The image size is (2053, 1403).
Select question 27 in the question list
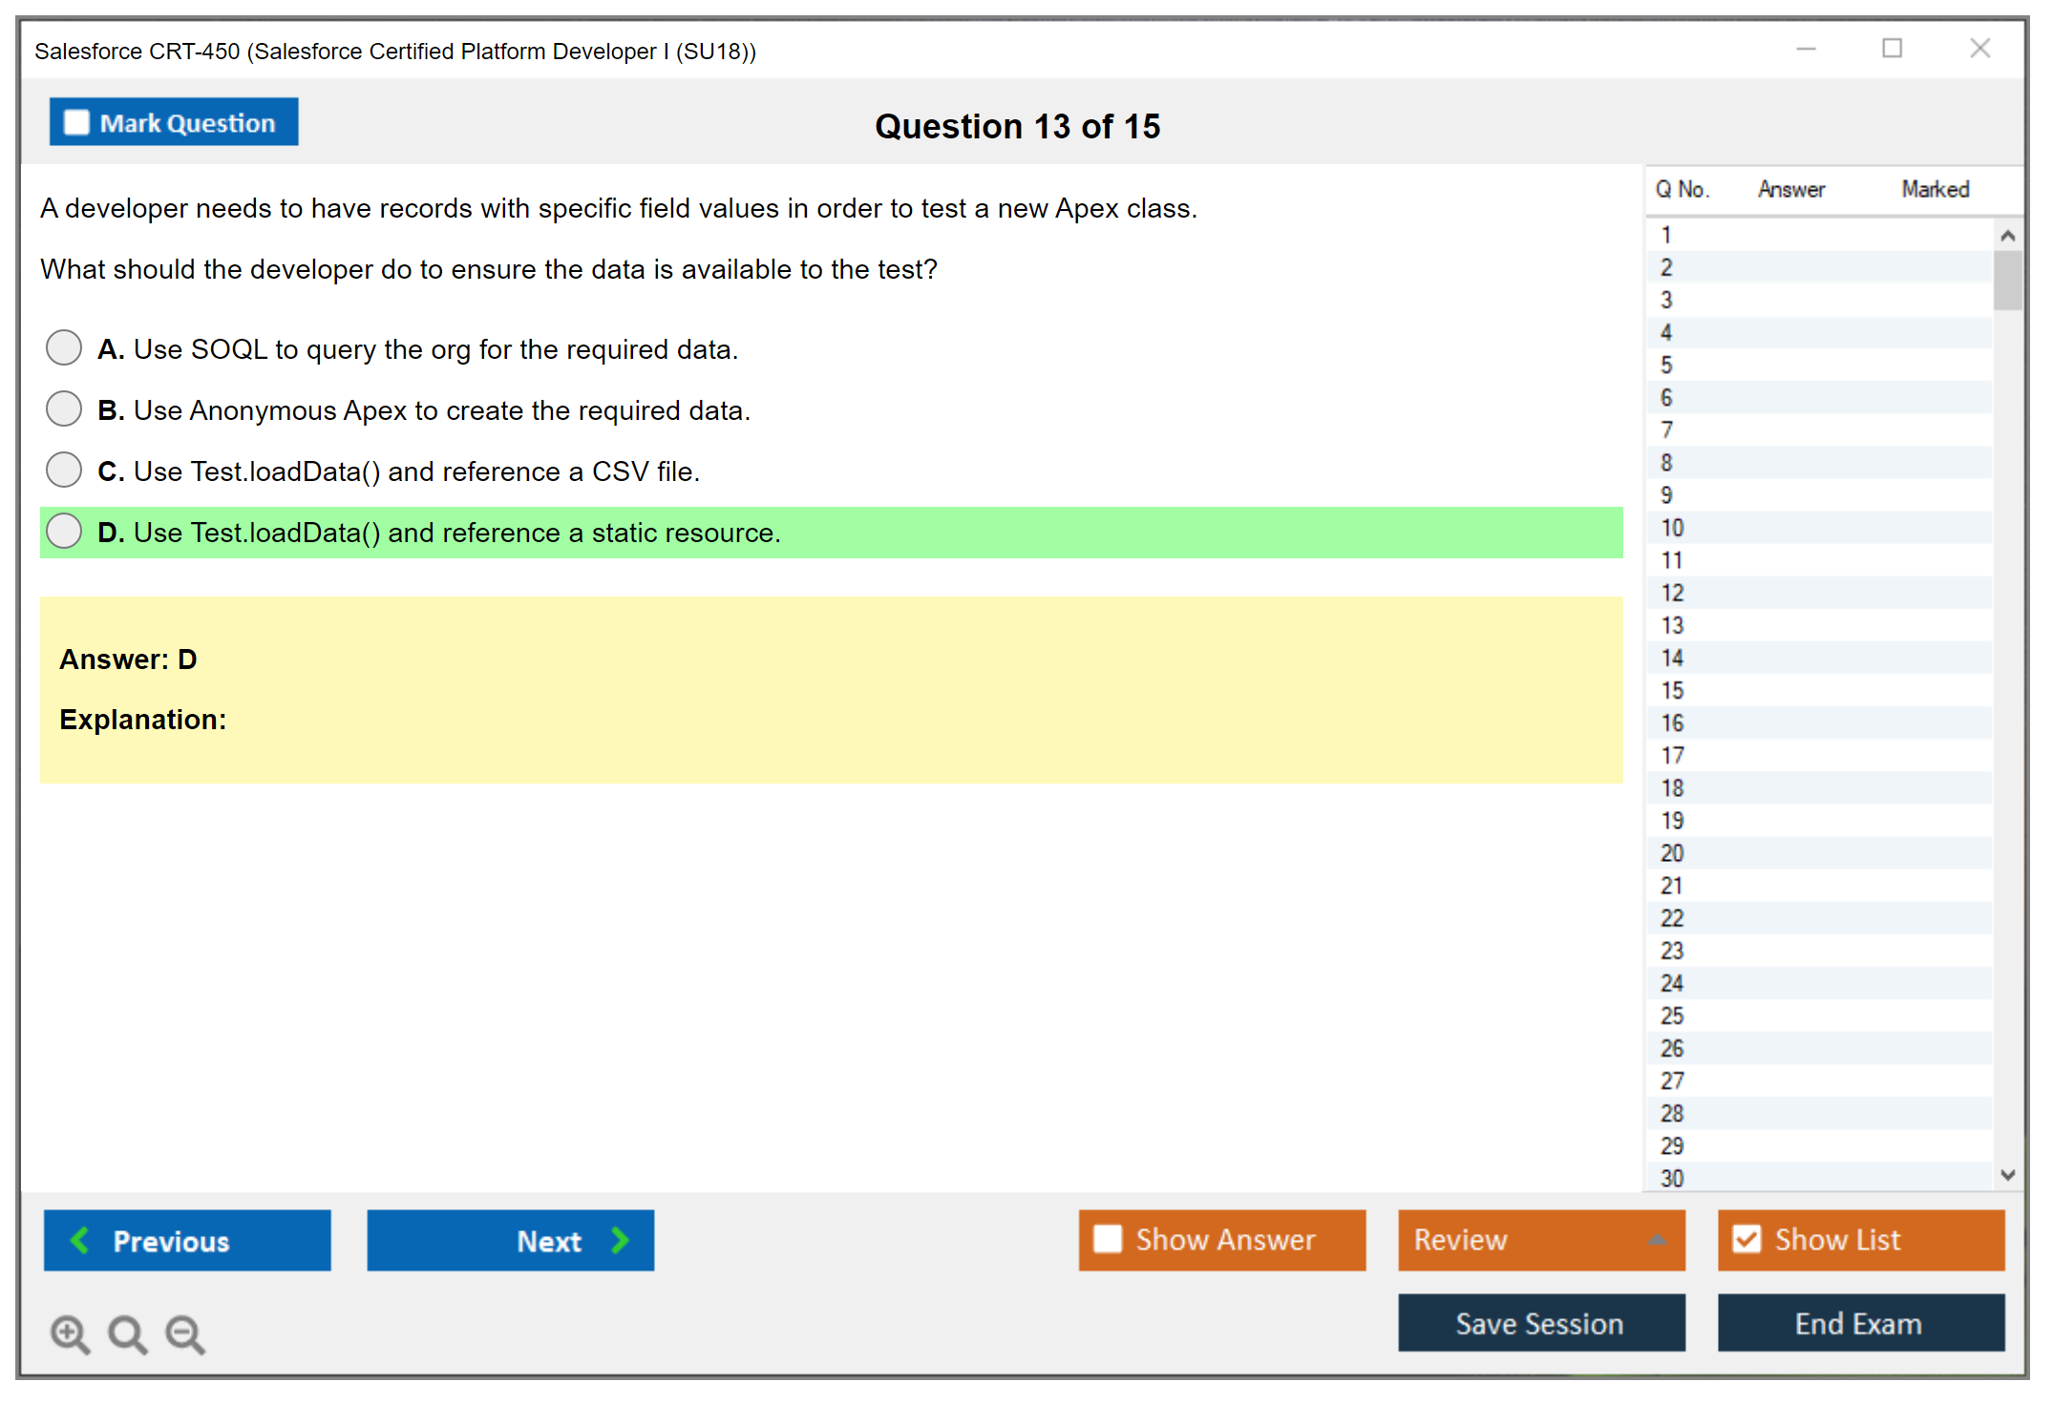pos(1672,1080)
